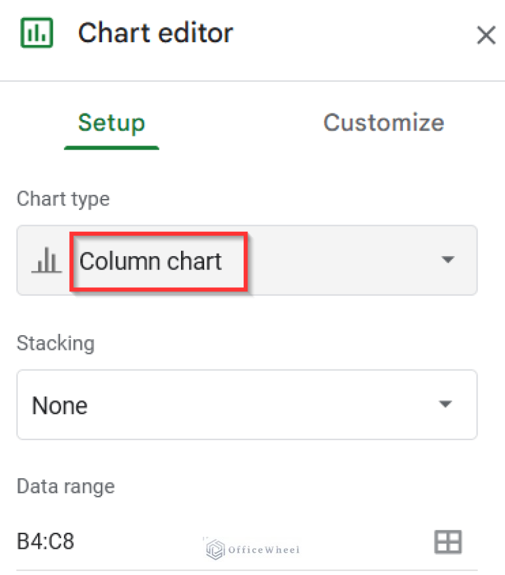
Task: Click the small bar-chart glyph beside Column chart
Action: coord(45,260)
